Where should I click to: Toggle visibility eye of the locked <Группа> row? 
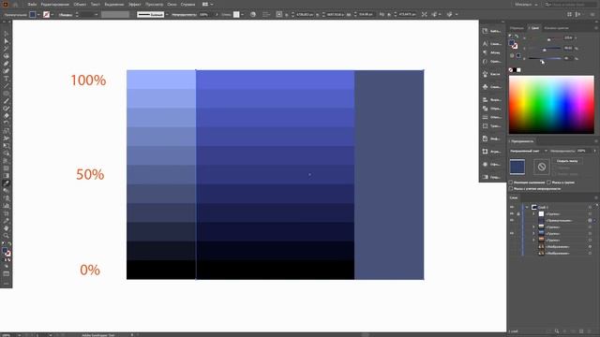pyautogui.click(x=512, y=214)
